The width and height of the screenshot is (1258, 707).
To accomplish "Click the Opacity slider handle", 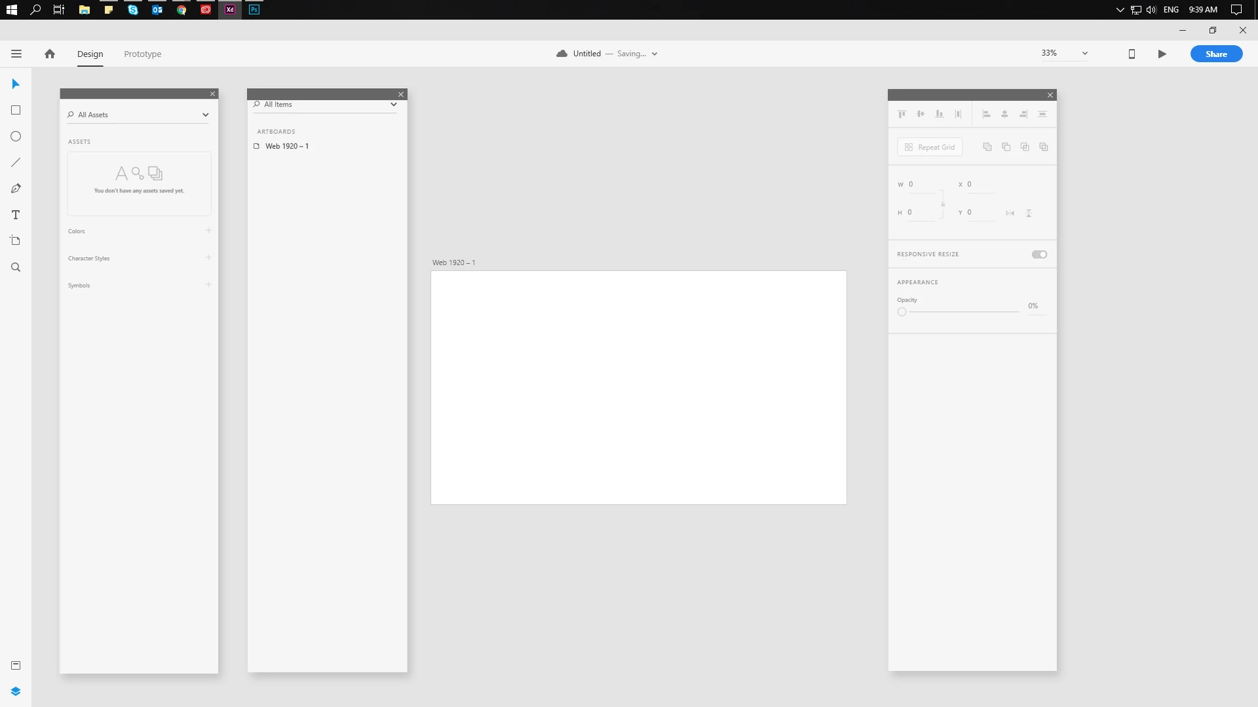I will 902,312.
